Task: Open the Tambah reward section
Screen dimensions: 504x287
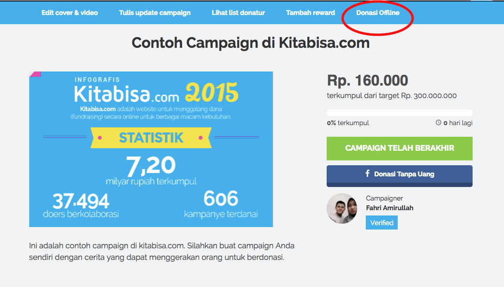Action: (310, 13)
